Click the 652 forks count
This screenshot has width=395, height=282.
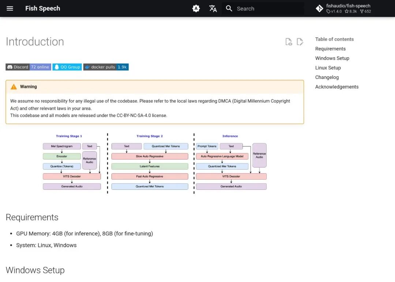click(365, 11)
